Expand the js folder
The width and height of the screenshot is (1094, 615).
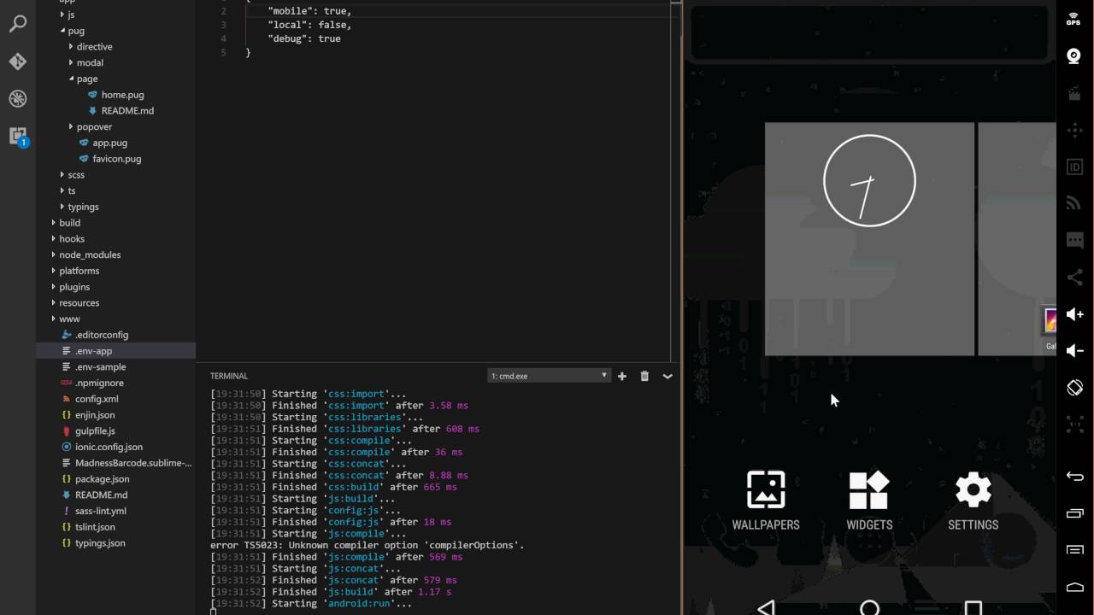[71, 15]
